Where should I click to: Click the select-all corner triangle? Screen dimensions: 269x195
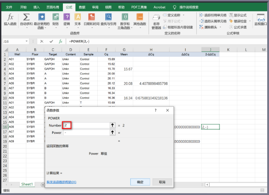coord(6,50)
